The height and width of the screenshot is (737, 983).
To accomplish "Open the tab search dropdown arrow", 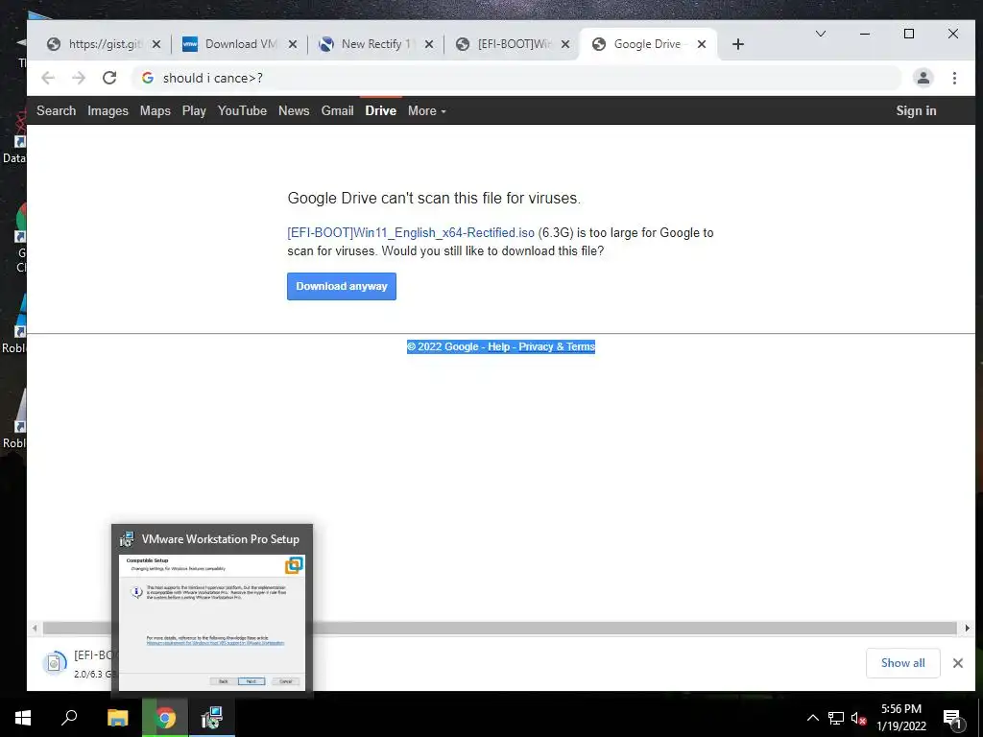I will [x=820, y=34].
